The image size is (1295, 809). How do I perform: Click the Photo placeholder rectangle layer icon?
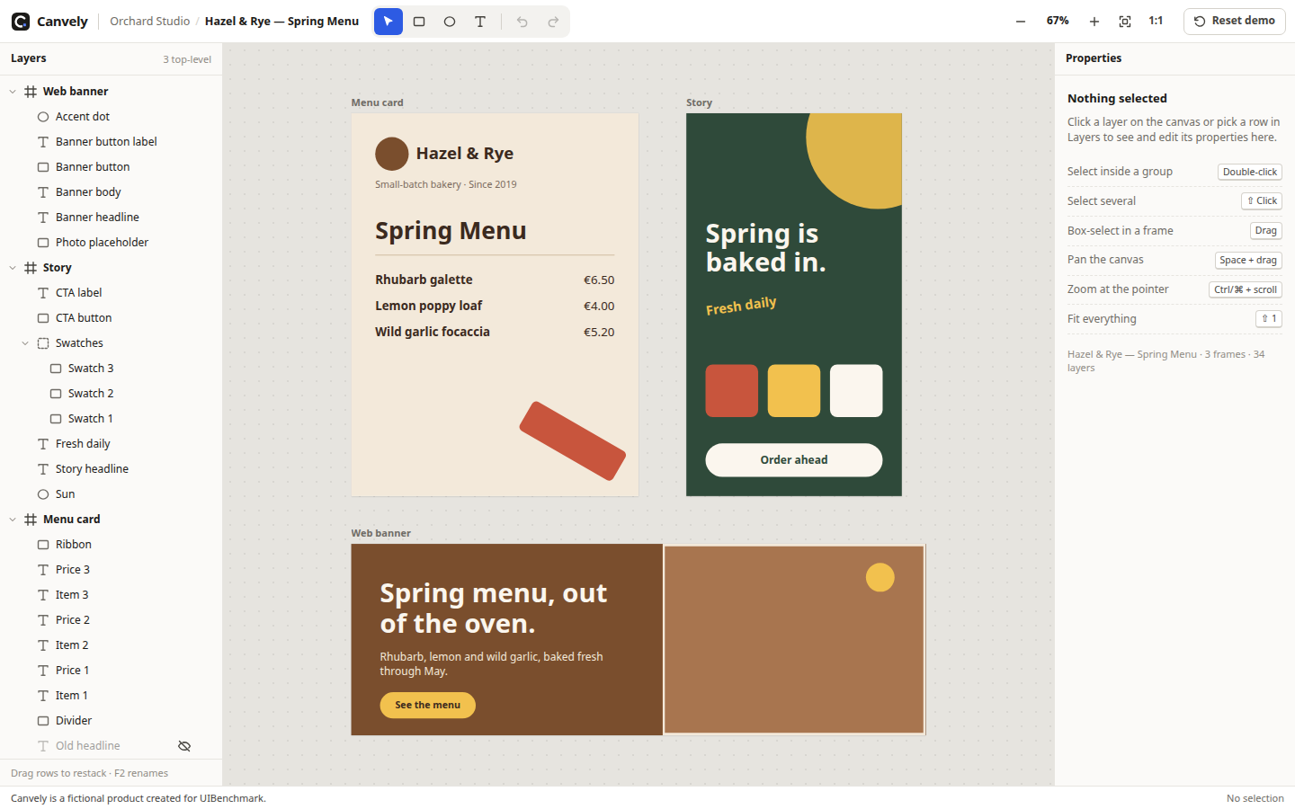point(43,243)
